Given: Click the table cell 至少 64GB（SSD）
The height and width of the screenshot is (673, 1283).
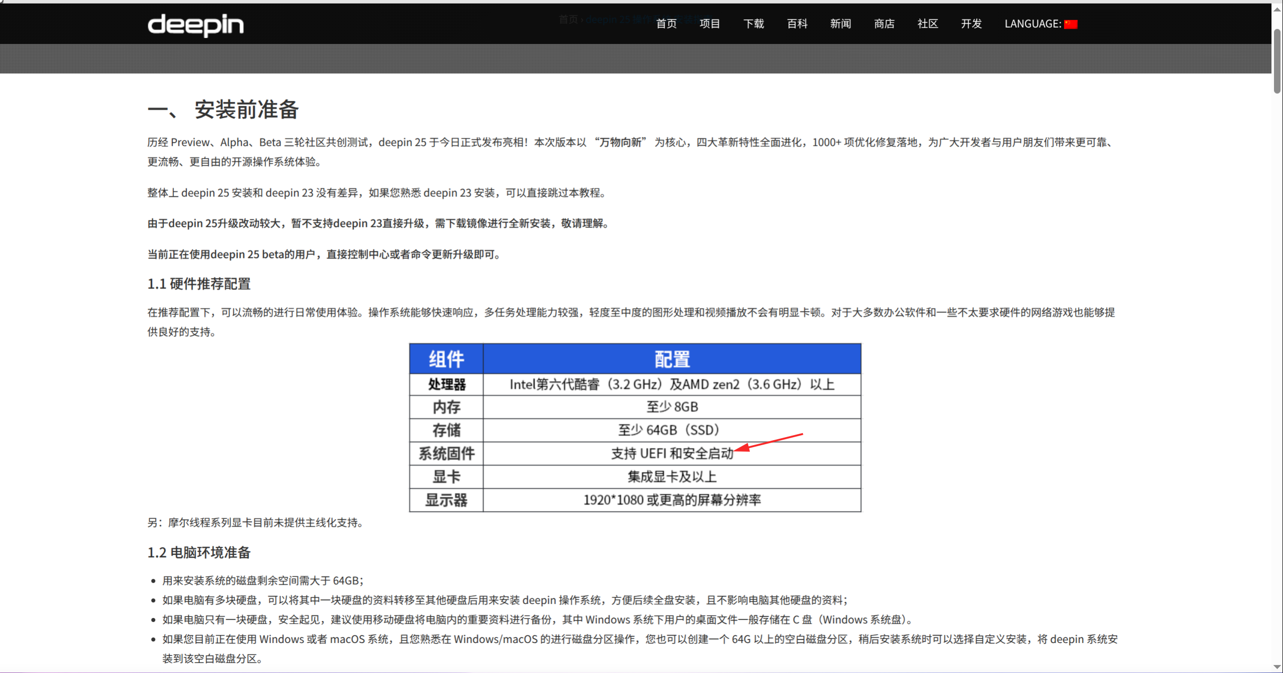Looking at the screenshot, I should coord(672,430).
